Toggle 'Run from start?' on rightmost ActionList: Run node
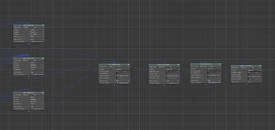 (248, 74)
